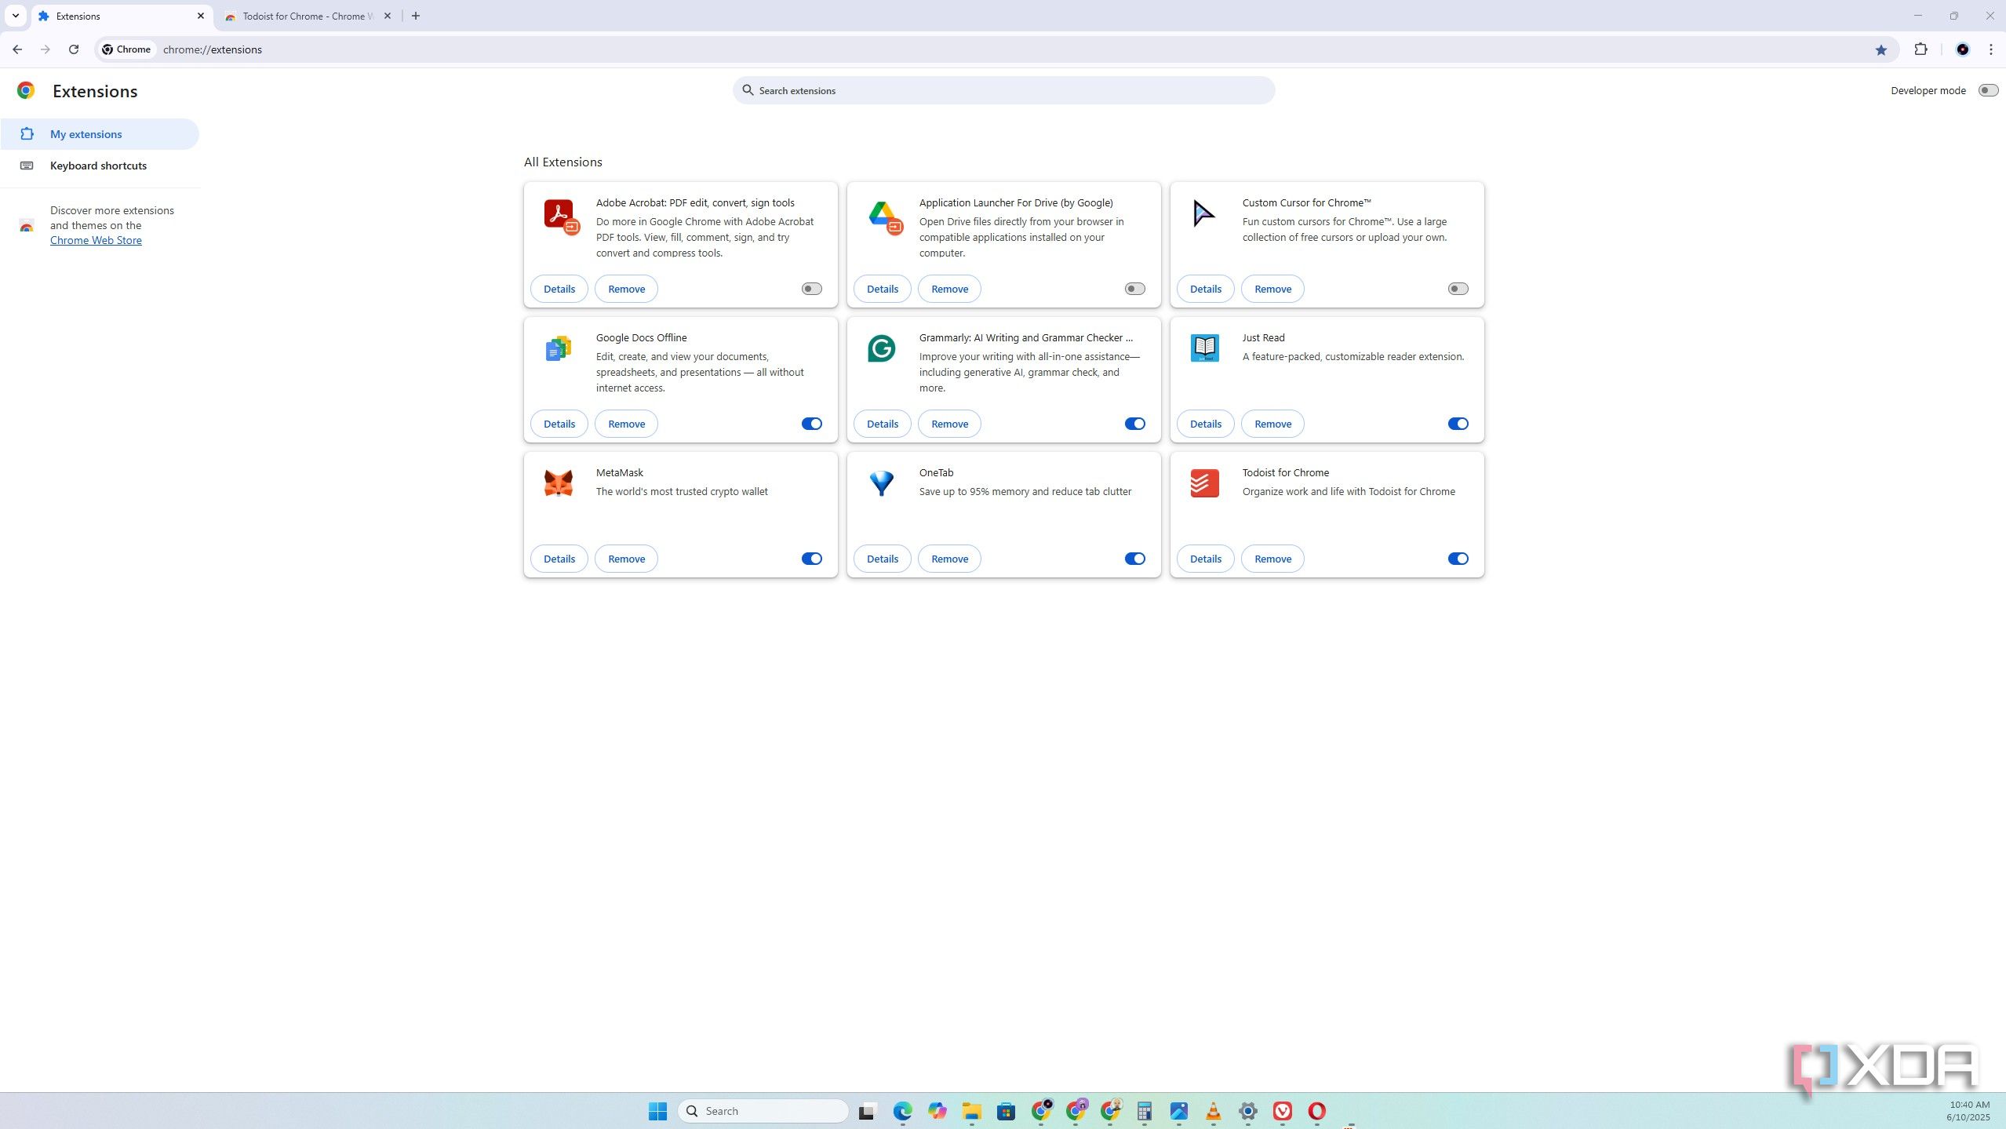This screenshot has width=2006, height=1129.
Task: Open the Chrome Web Store link
Action: click(x=96, y=240)
